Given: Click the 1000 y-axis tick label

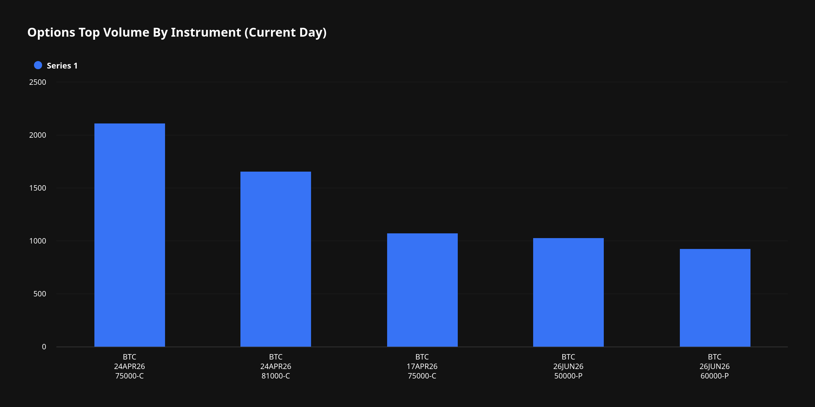Looking at the screenshot, I should pyautogui.click(x=38, y=241).
